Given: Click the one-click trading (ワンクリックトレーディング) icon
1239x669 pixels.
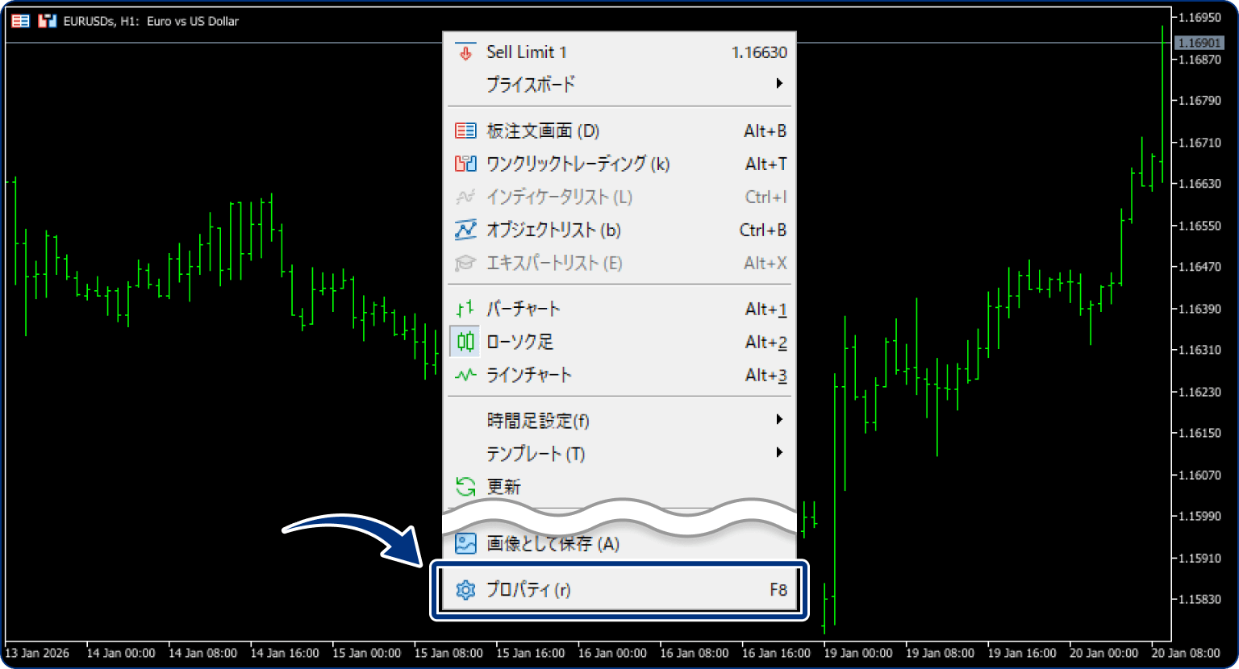Looking at the screenshot, I should click(465, 164).
